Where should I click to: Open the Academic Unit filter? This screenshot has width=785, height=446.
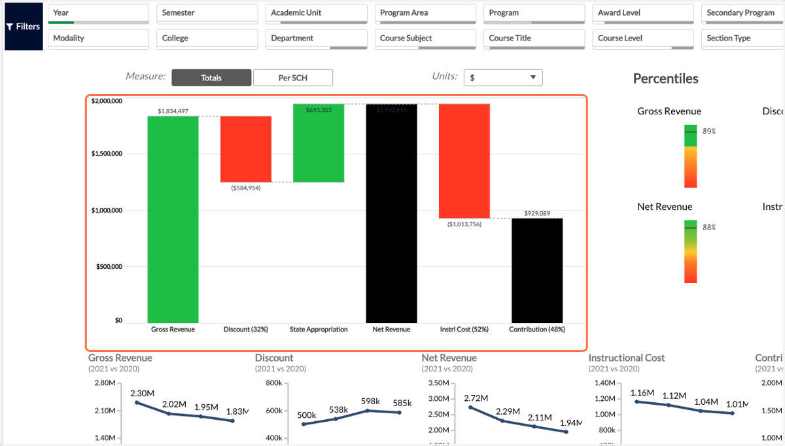click(317, 13)
